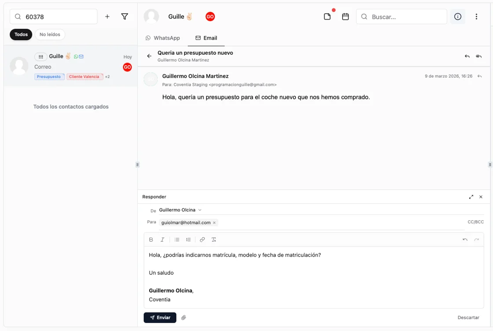Viewport: 493px width, 331px height.
Task: Open contact info panel via the info icon
Action: (x=457, y=16)
